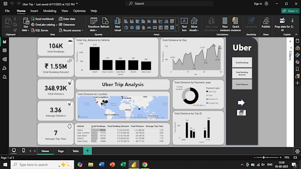Open Power BI from the Windows taskbar
The width and height of the screenshot is (301, 169).
click(134, 165)
